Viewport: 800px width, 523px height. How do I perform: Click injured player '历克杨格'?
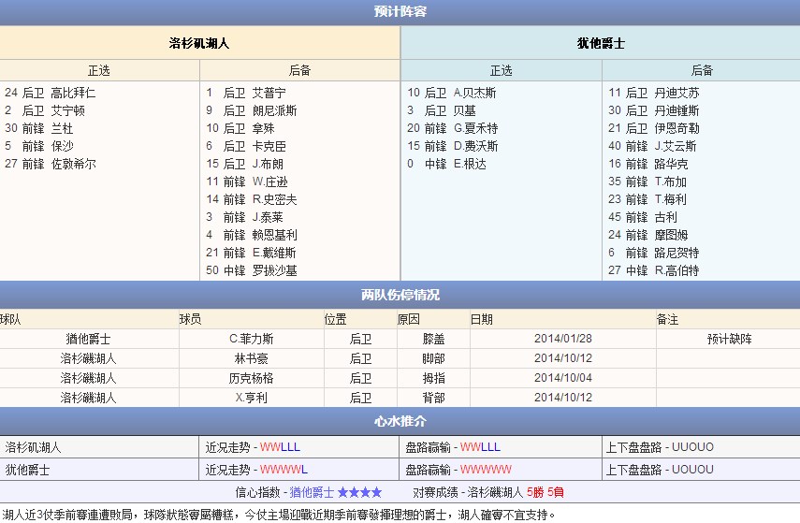coord(251,378)
